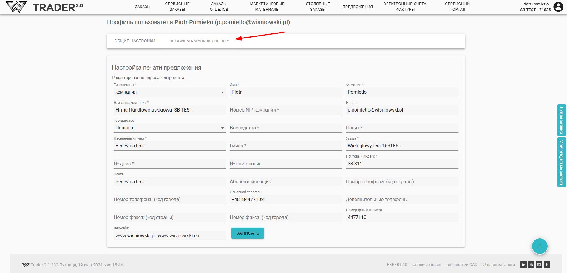Open the YouTube icon in footer
This screenshot has height=273, width=567.
(x=531, y=265)
